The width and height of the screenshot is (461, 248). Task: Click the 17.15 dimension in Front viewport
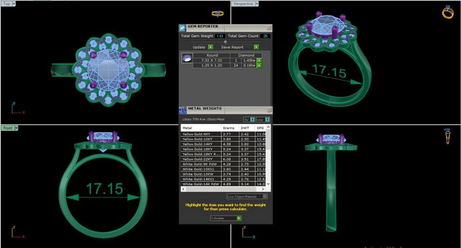(104, 189)
